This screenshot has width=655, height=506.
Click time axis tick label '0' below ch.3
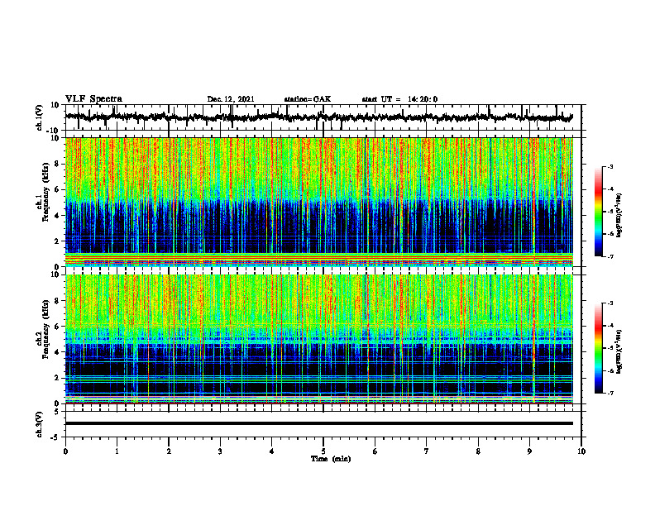click(65, 451)
